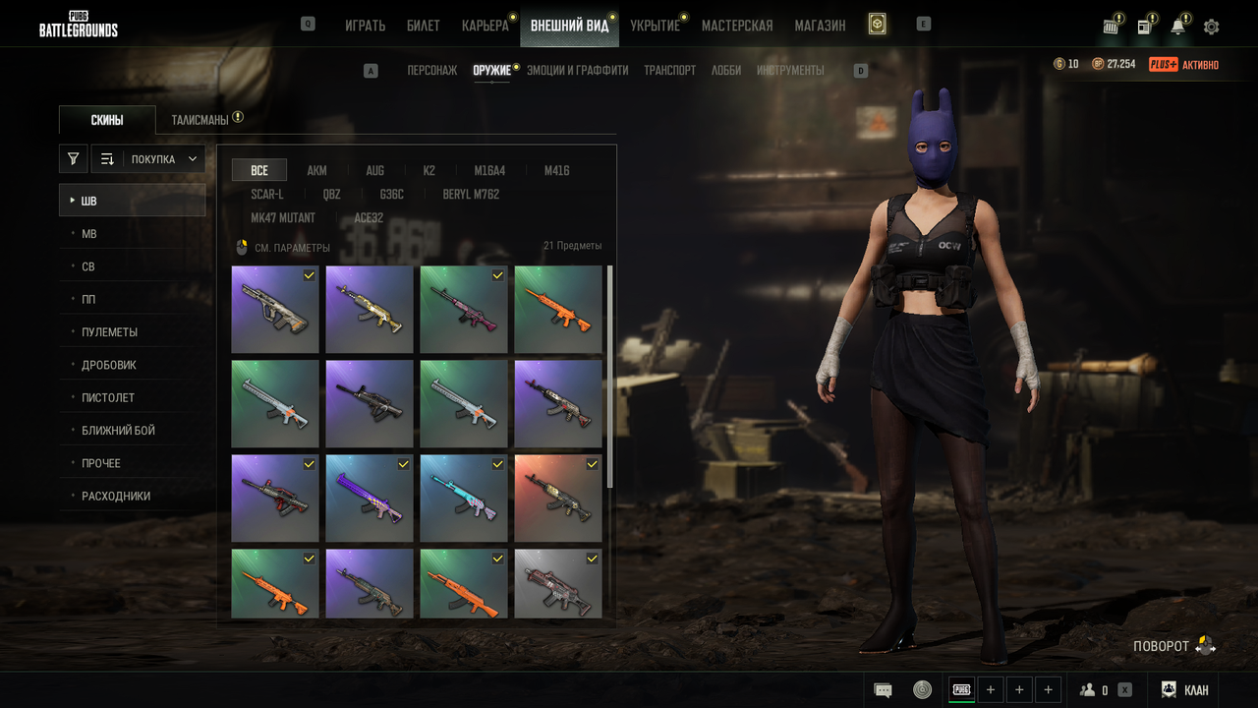This screenshot has height=708, width=1258.
Task: Toggle checkmark on the red-black rifle skin
Action: (x=309, y=464)
